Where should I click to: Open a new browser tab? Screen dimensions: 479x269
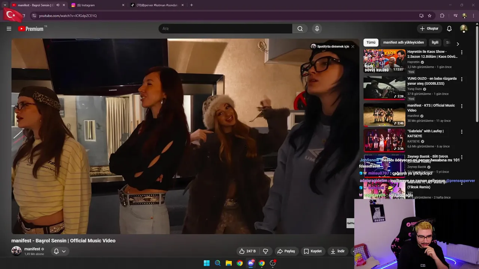(192, 5)
